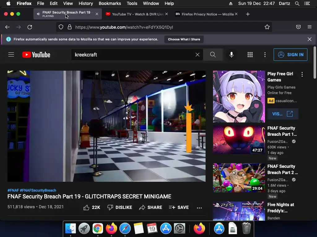This screenshot has height=237, width=317.
Task: Open more actions ellipsis under video
Action: point(199,208)
